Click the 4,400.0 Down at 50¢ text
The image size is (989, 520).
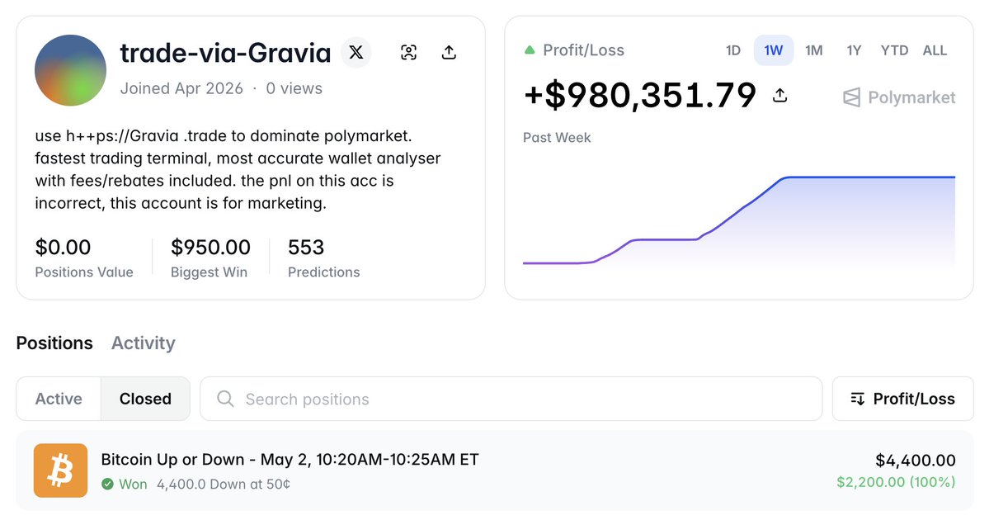coord(224,484)
